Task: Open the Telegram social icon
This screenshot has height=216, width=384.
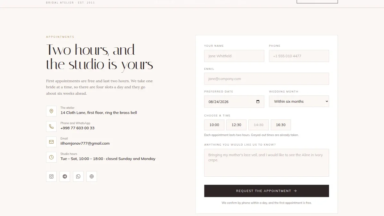Action: tap(65, 176)
